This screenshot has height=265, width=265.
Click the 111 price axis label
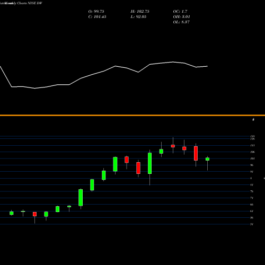click(x=252, y=145)
